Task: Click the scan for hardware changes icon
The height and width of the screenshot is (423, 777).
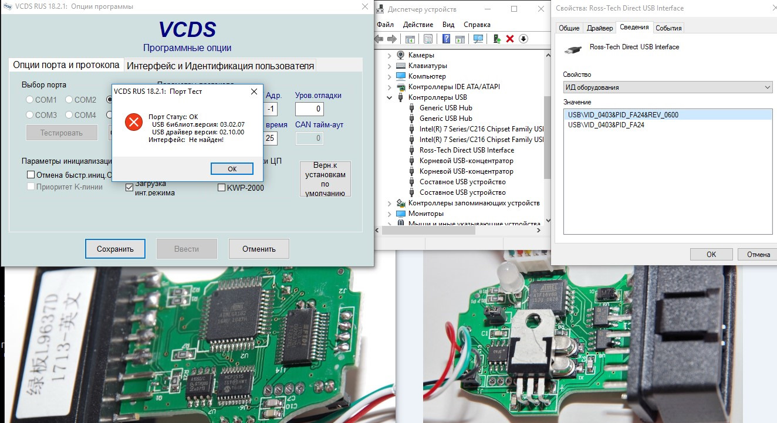Action: click(x=478, y=39)
